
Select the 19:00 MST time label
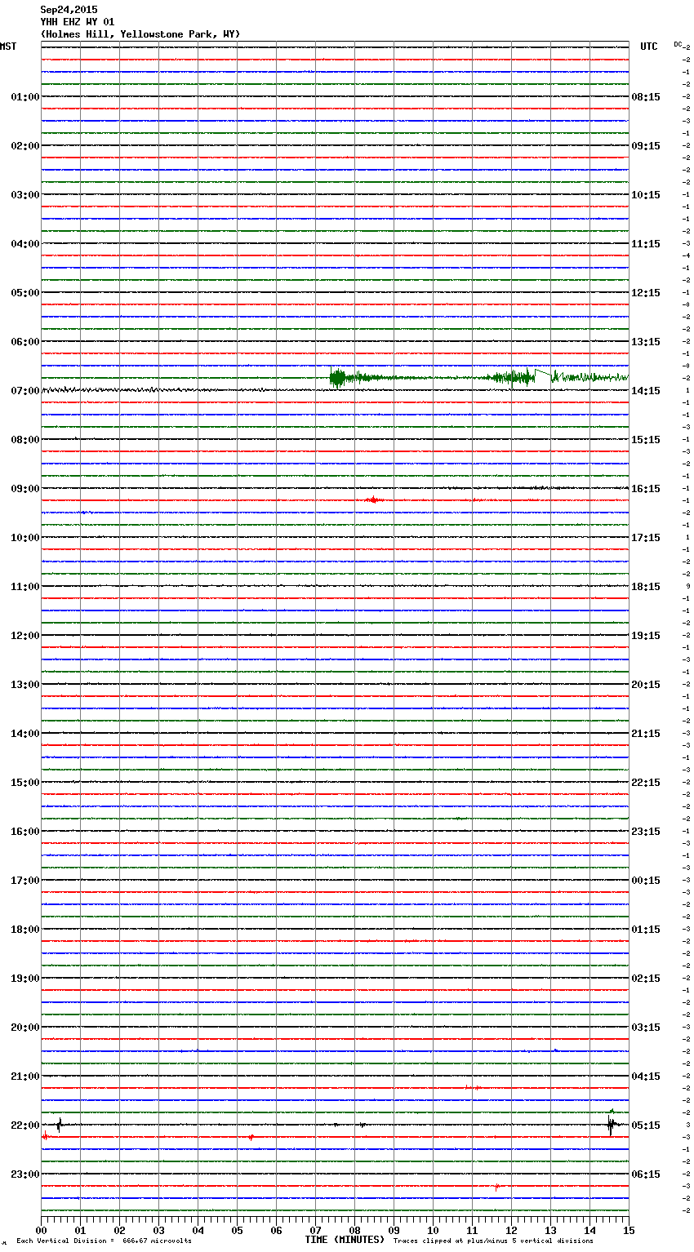click(x=25, y=979)
